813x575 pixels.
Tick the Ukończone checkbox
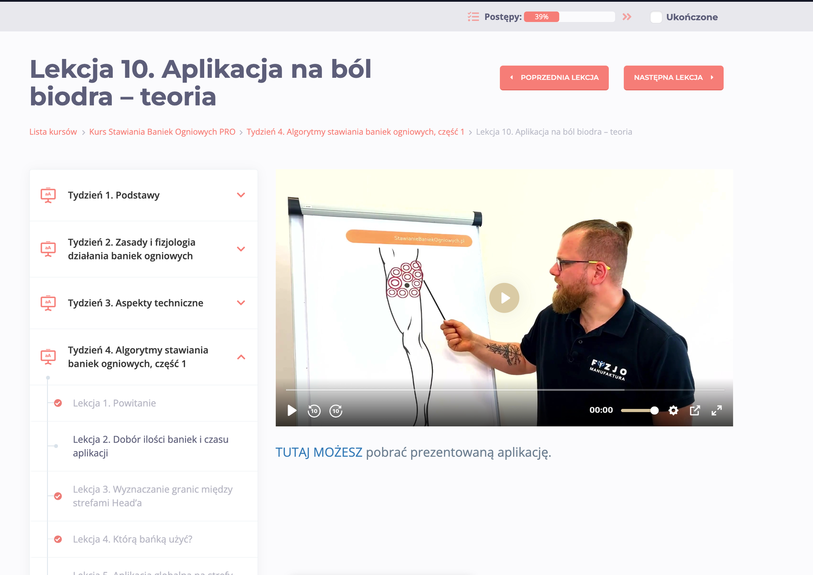point(656,17)
